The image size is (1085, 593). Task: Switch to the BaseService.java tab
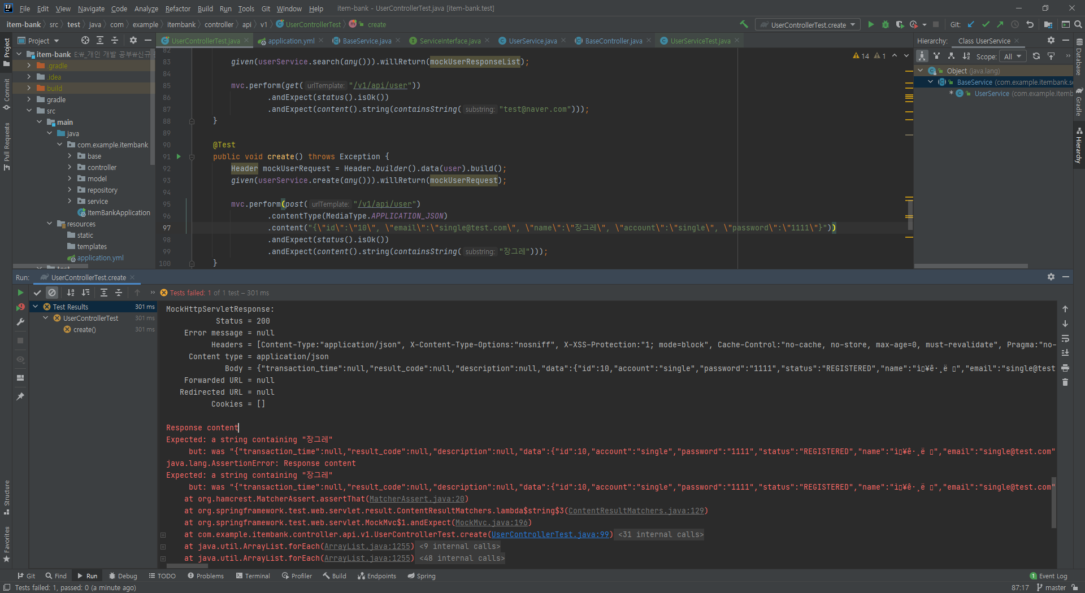366,41
